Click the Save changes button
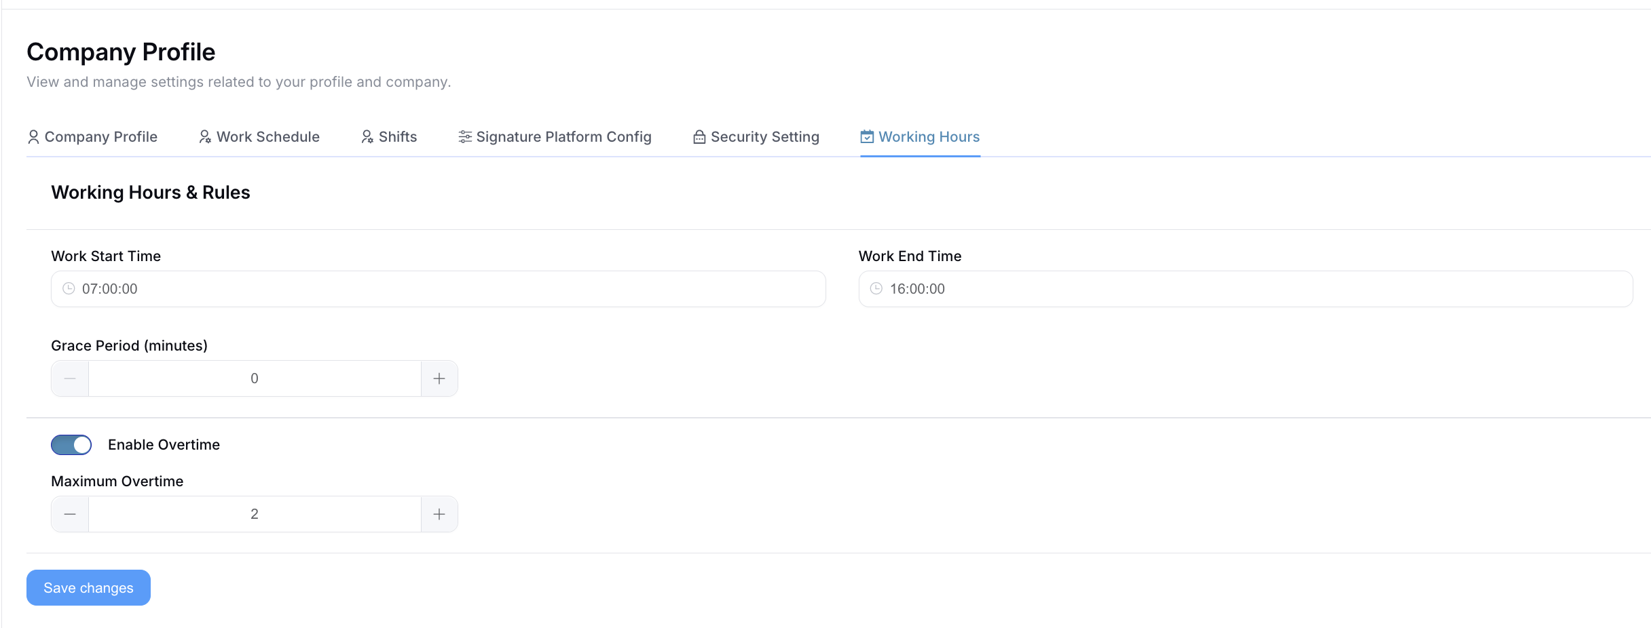 pyautogui.click(x=88, y=587)
